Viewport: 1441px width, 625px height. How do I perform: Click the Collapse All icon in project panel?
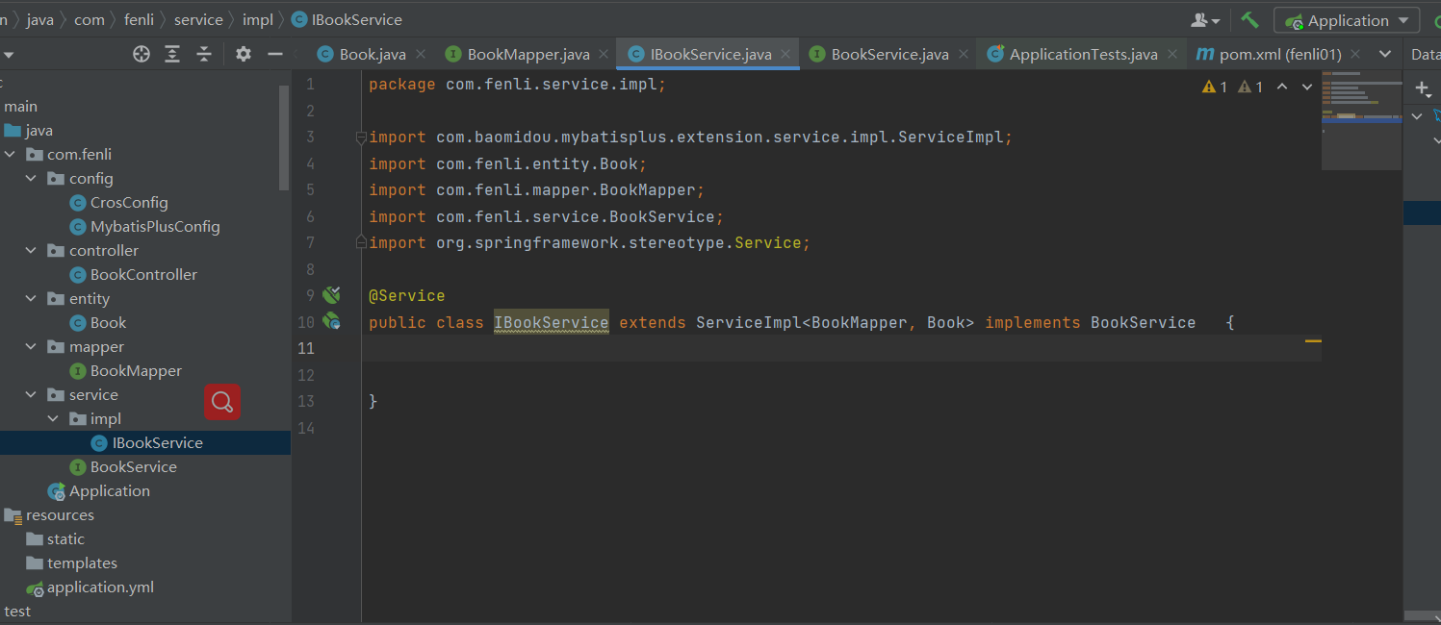tap(204, 54)
